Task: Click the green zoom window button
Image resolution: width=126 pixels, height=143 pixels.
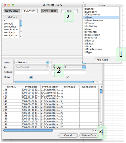Action: point(13,5)
